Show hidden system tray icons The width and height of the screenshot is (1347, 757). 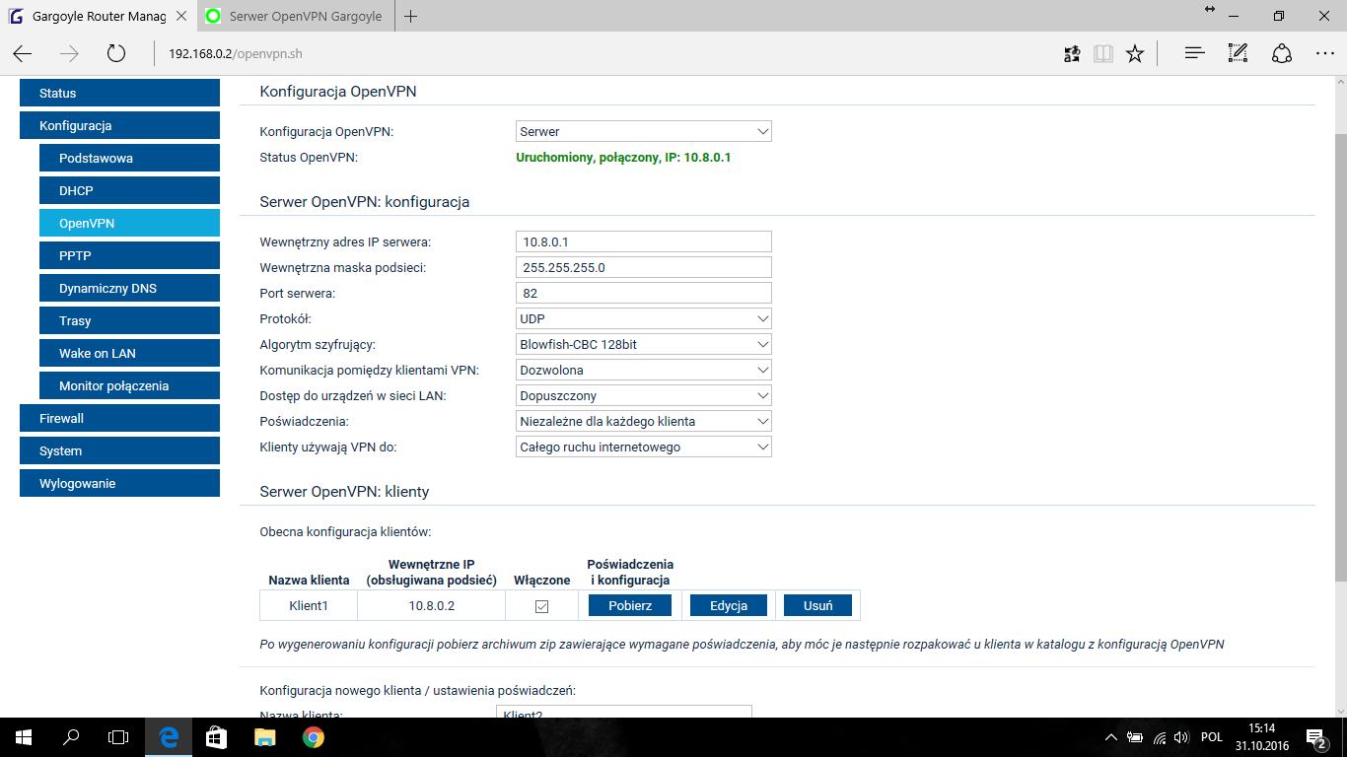tap(1111, 737)
